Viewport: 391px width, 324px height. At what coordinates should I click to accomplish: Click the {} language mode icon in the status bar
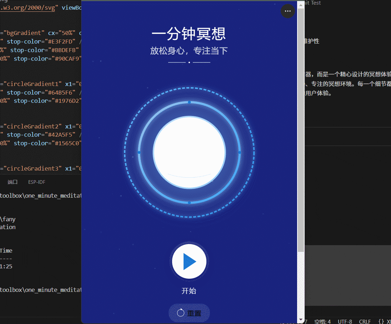(x=381, y=322)
